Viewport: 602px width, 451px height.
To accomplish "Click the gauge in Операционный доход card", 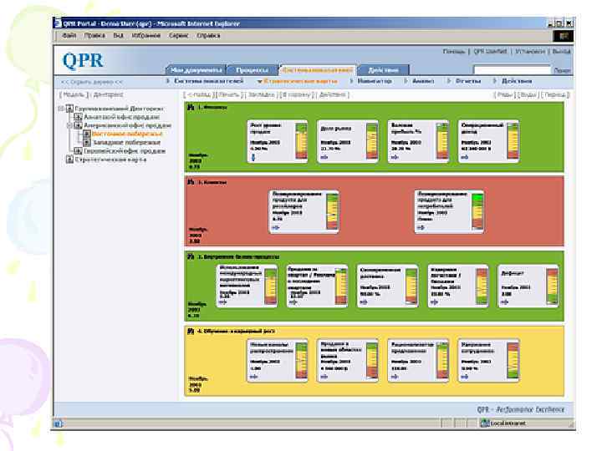I will [x=513, y=141].
